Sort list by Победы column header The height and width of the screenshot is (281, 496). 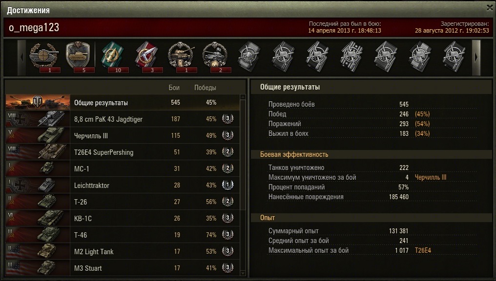206,88
